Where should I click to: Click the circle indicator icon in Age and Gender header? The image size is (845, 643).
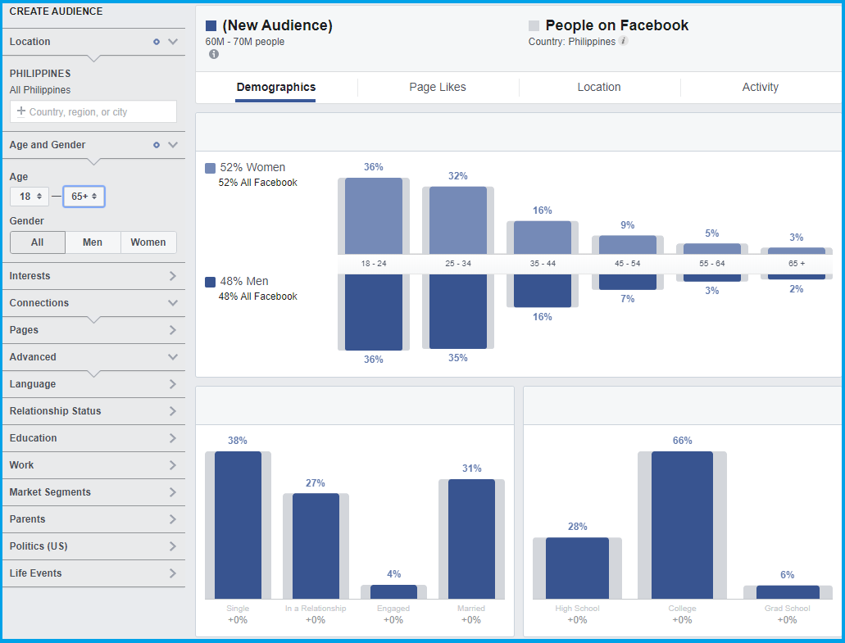point(157,145)
